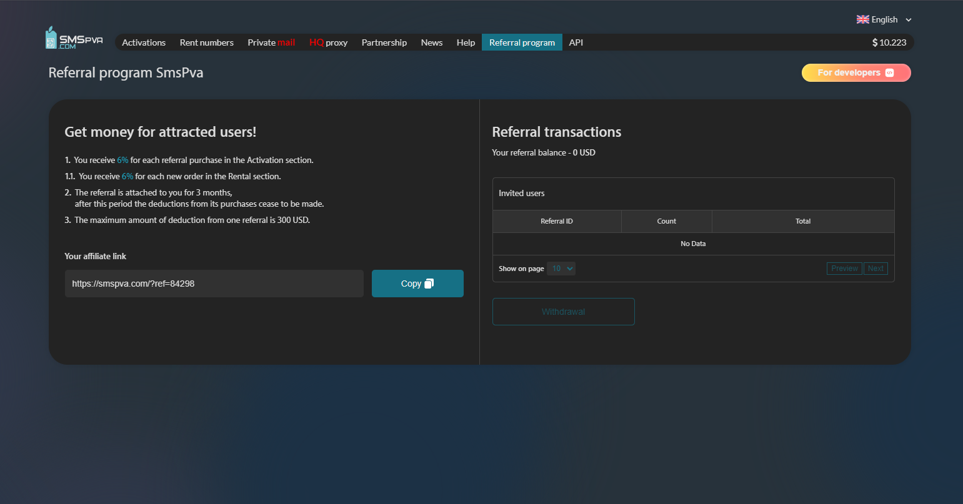Open the API page
Image resolution: width=963 pixels, height=504 pixels.
(x=576, y=42)
